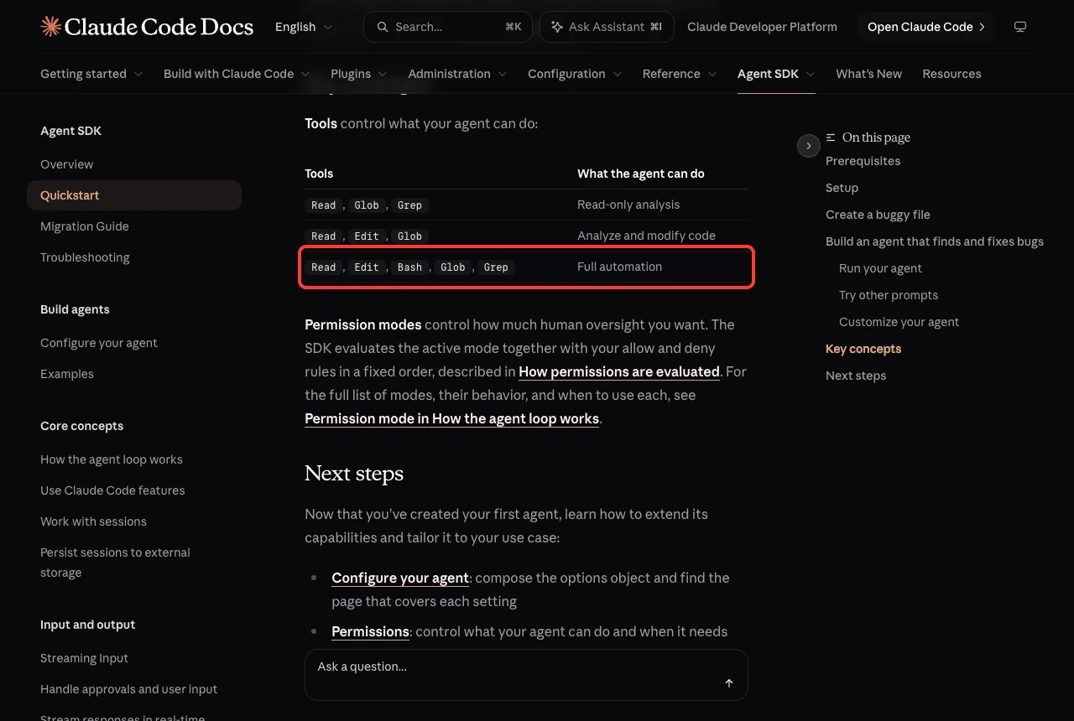Toggle the theme with the monitor icon
The image size is (1074, 721).
[x=1020, y=27]
